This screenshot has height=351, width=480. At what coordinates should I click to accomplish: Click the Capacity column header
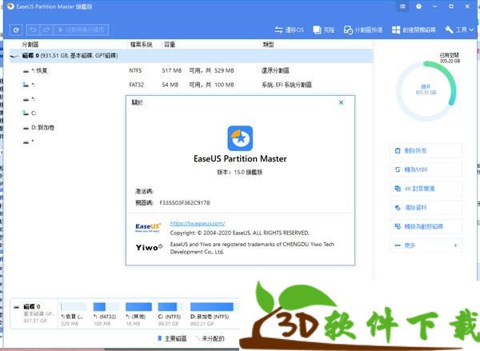coord(170,44)
